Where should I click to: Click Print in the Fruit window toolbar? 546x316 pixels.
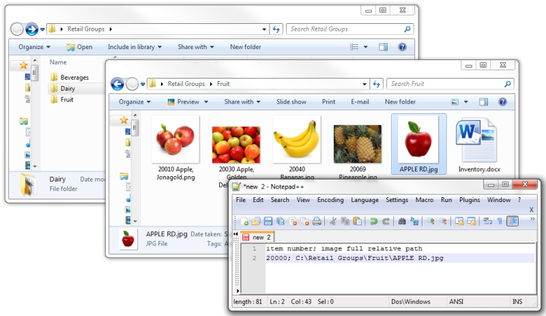tap(328, 102)
